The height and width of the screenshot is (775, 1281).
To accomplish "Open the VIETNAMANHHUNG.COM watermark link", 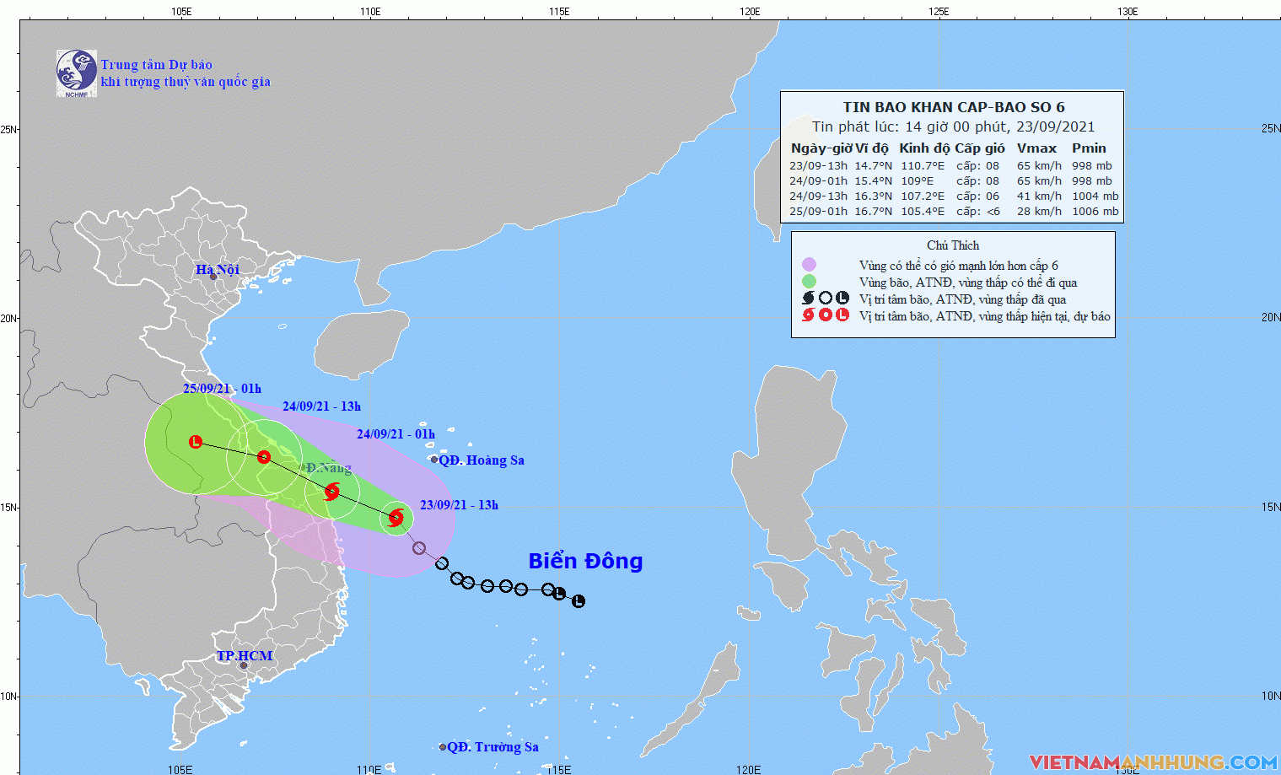I will [x=1153, y=762].
